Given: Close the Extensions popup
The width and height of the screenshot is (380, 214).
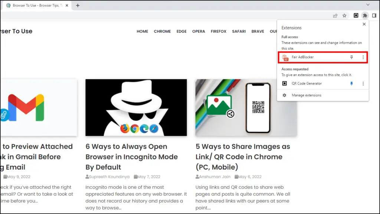Looking at the screenshot, I should coord(364,24).
